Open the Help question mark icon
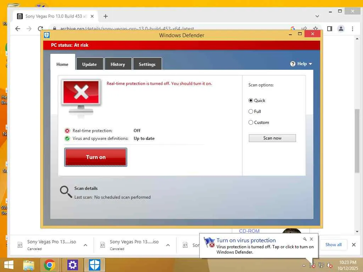This screenshot has width=363, height=272. 292,64
